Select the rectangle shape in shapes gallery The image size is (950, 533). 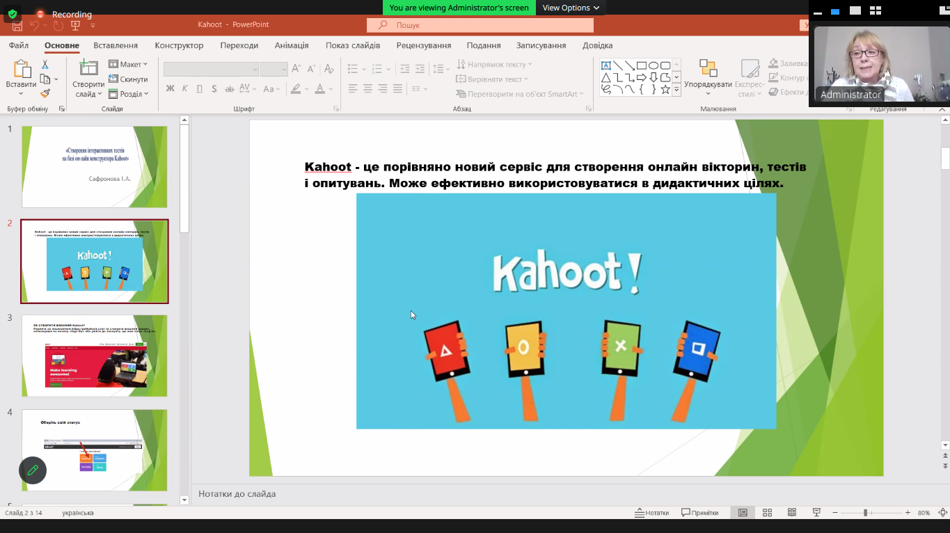tap(642, 65)
